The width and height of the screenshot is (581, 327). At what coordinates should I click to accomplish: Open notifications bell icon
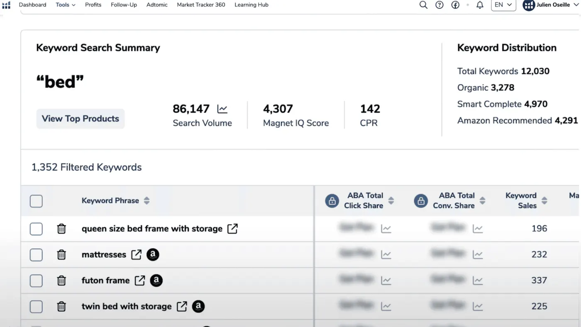pyautogui.click(x=480, y=5)
